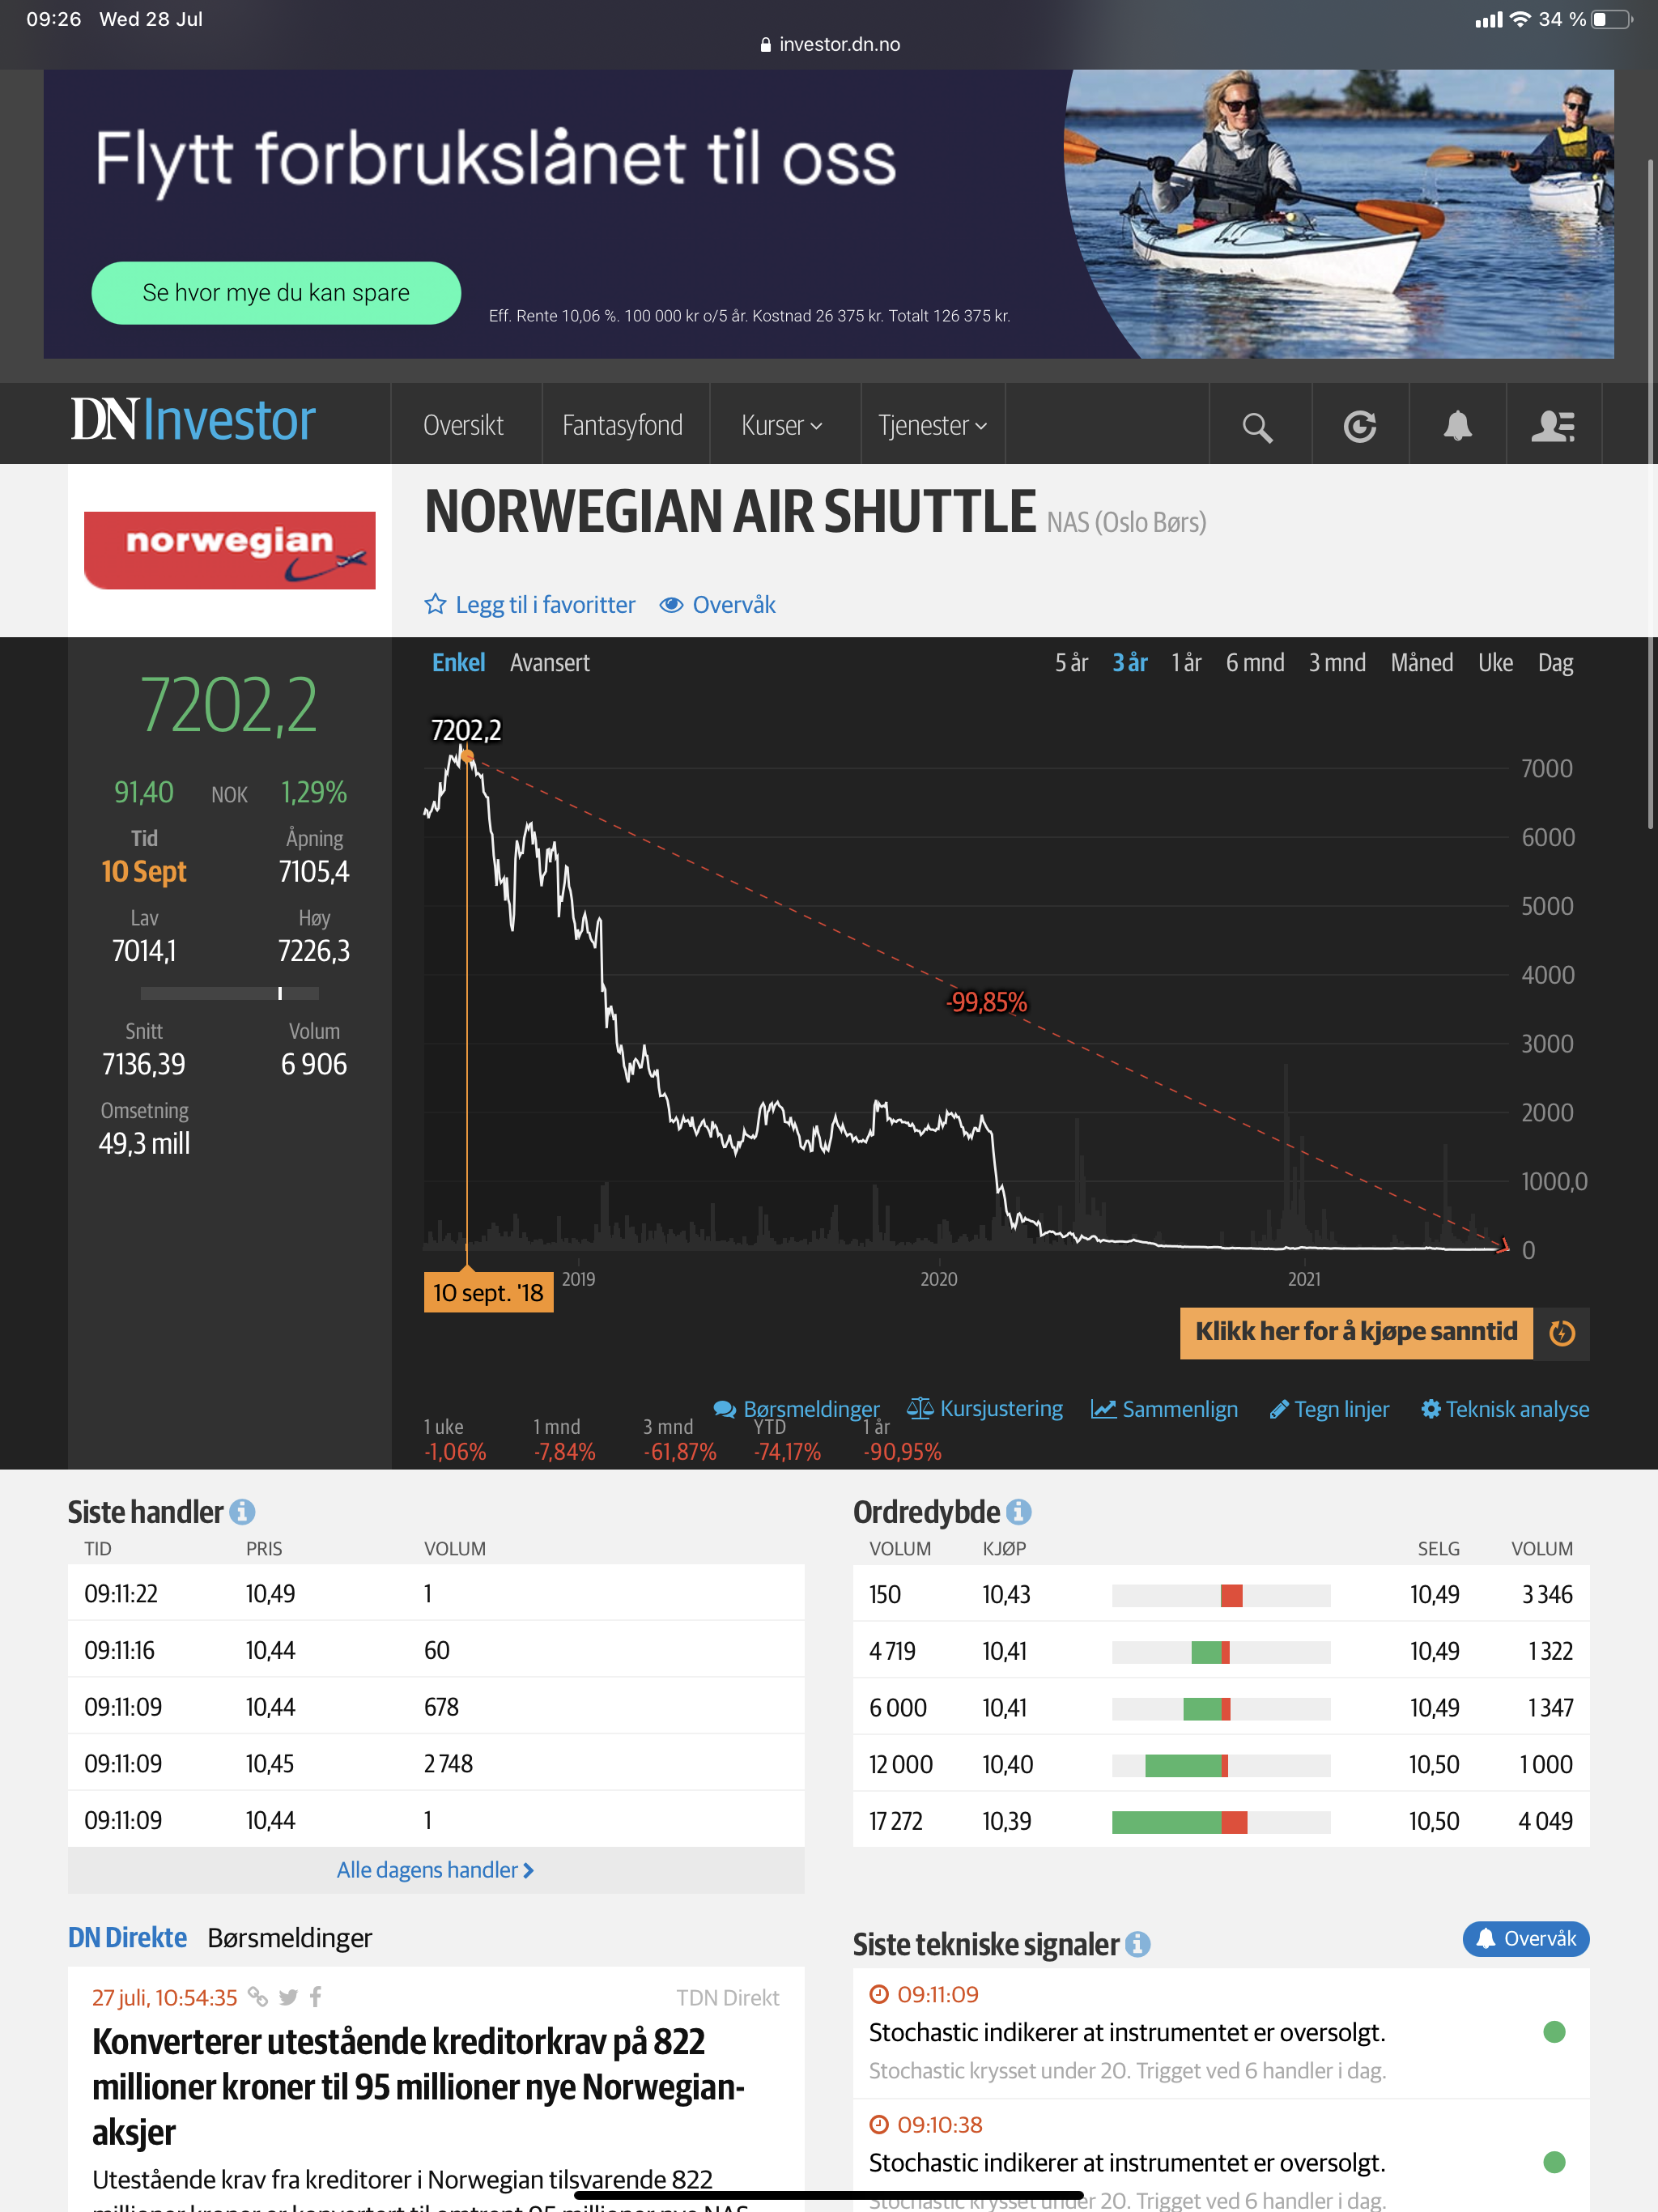Open the Konverterer utestående kreditorkrav article
The image size is (1658, 2212).
[419, 2087]
